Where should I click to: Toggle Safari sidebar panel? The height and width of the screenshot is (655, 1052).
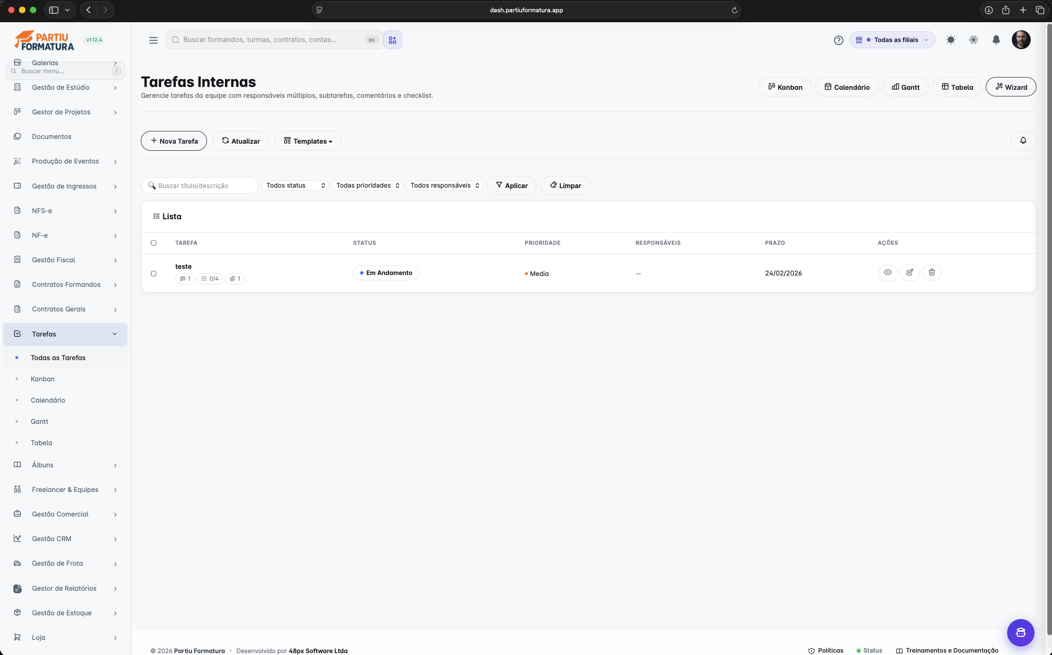(x=54, y=10)
